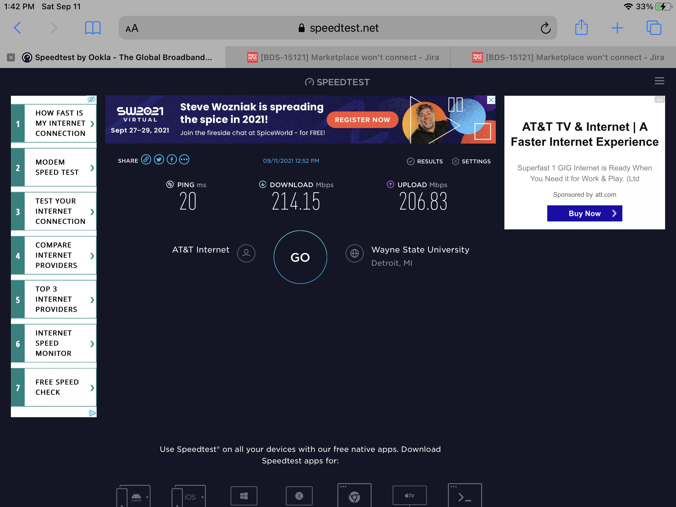Click the ad privacy eye icon on the left ad
The image size is (676, 507).
(91, 99)
